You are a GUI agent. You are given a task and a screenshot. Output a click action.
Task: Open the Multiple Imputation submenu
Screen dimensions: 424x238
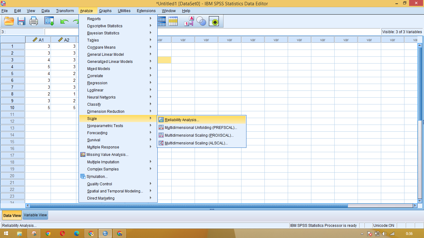(118, 162)
